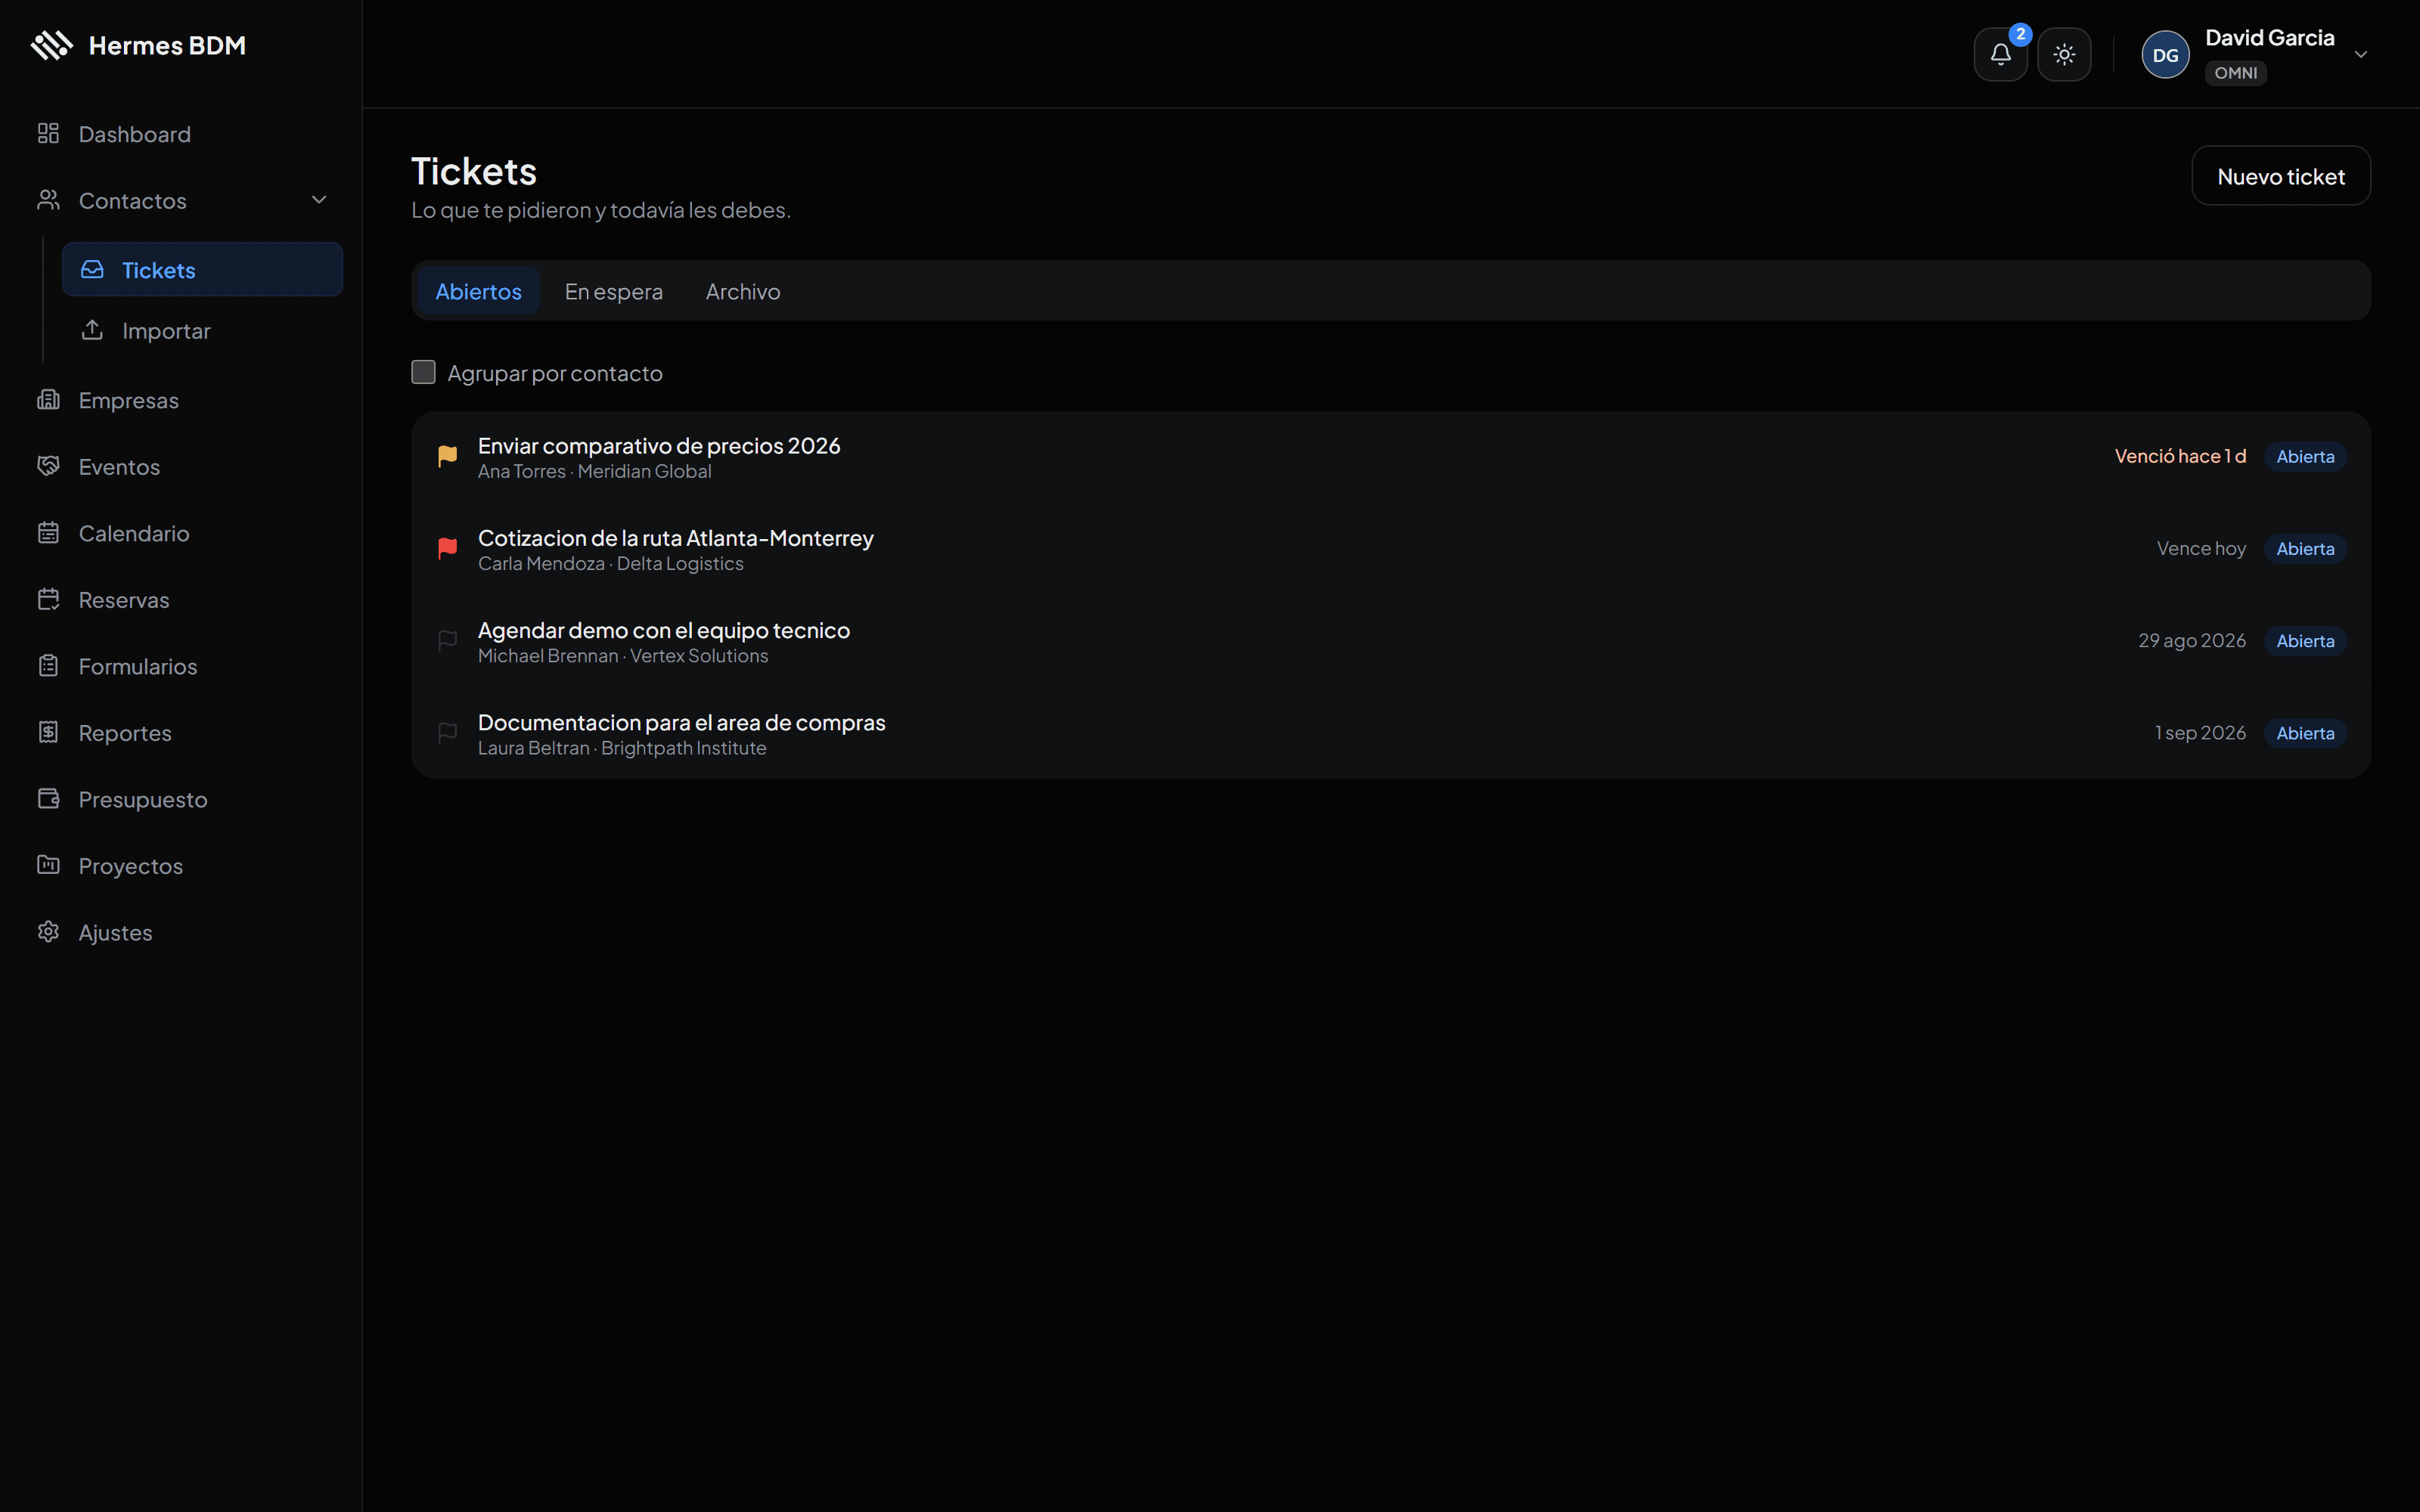Click the Nuevo ticket button
The width and height of the screenshot is (2420, 1512).
pyautogui.click(x=2280, y=176)
